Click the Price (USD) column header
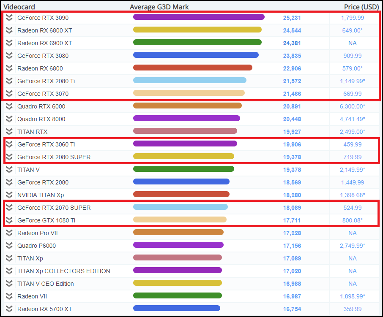Viewport: 383px width, 317px height. point(361,7)
